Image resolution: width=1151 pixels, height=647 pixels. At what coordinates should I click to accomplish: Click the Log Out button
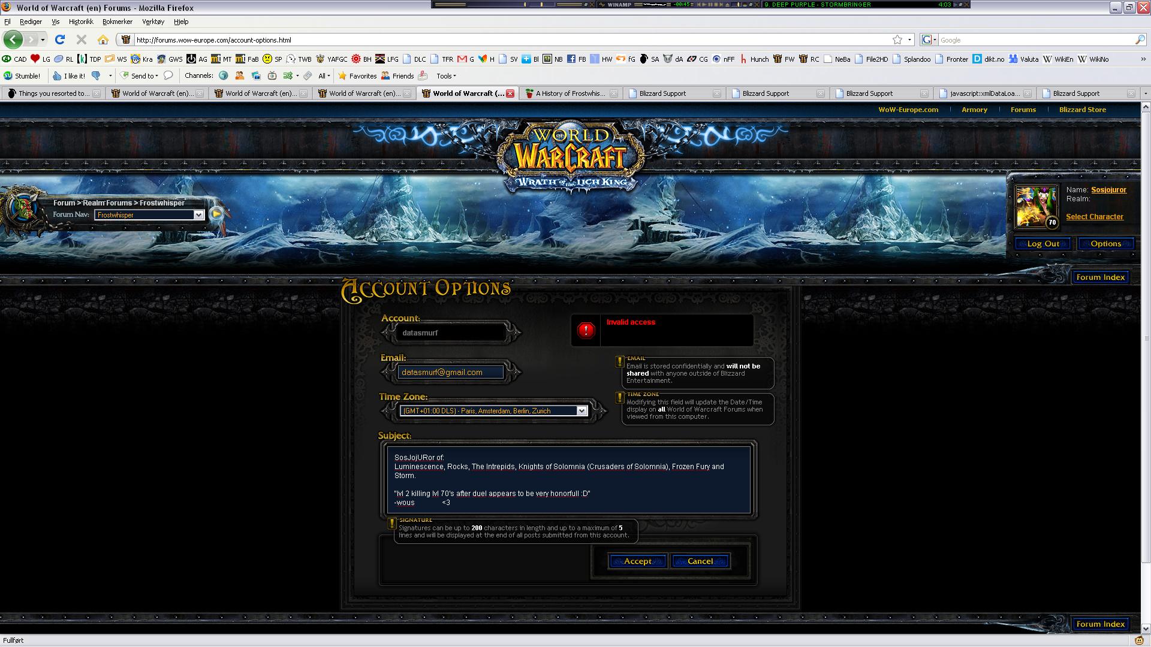point(1043,244)
